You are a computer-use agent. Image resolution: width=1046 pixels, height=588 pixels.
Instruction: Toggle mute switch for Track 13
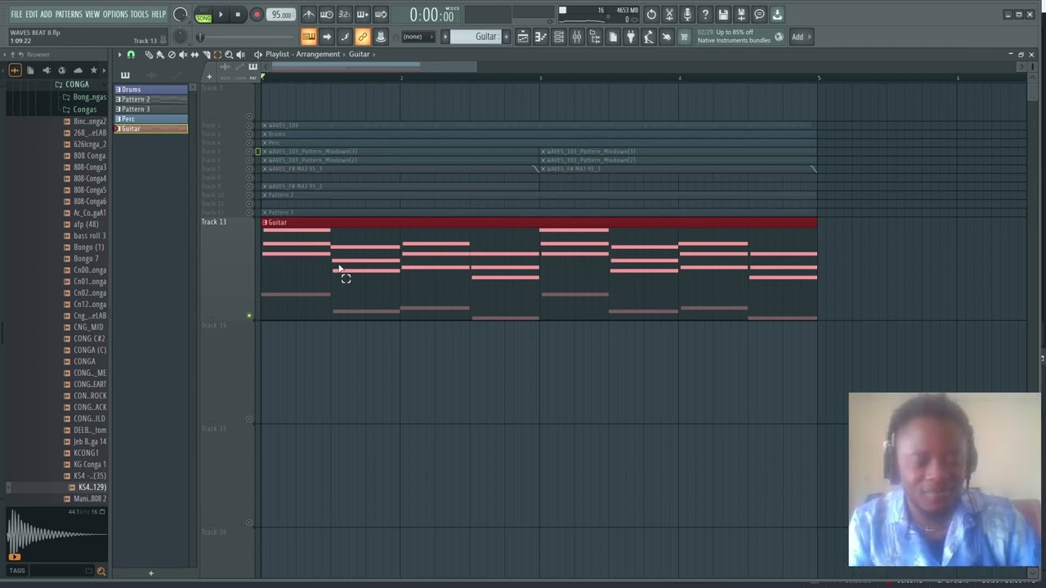click(249, 316)
